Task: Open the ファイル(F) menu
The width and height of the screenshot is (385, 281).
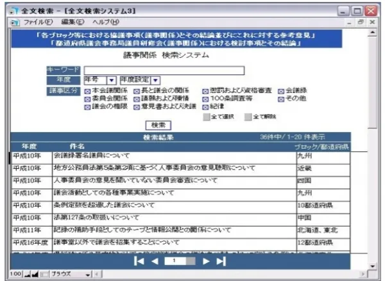Action: (38, 22)
